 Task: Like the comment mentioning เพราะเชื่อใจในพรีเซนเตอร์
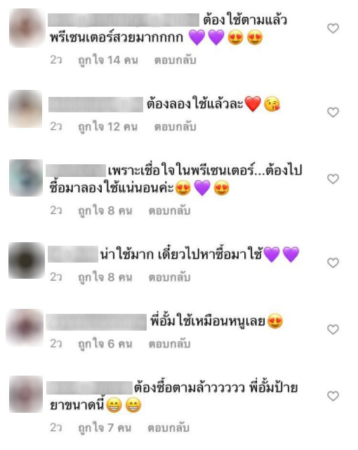point(333,179)
